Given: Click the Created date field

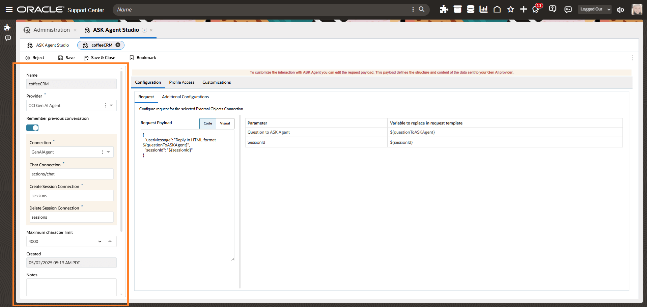Looking at the screenshot, I should pyautogui.click(x=72, y=263).
